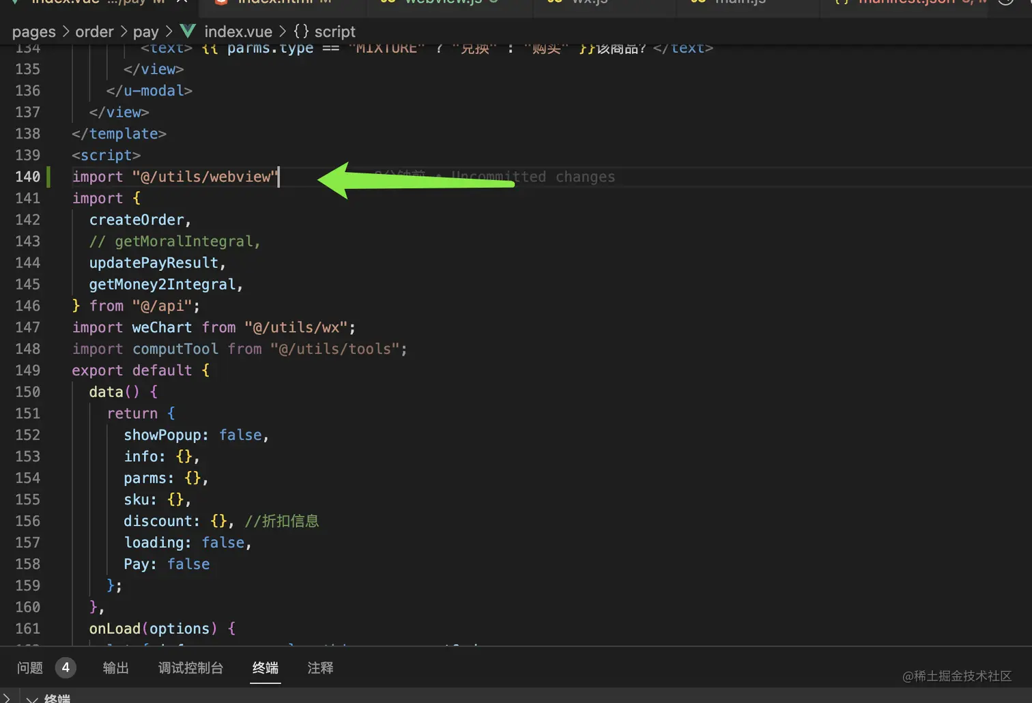1032x703 pixels.
Task: Click the "Pay" property on line 158
Action: pyautogui.click(x=137, y=564)
